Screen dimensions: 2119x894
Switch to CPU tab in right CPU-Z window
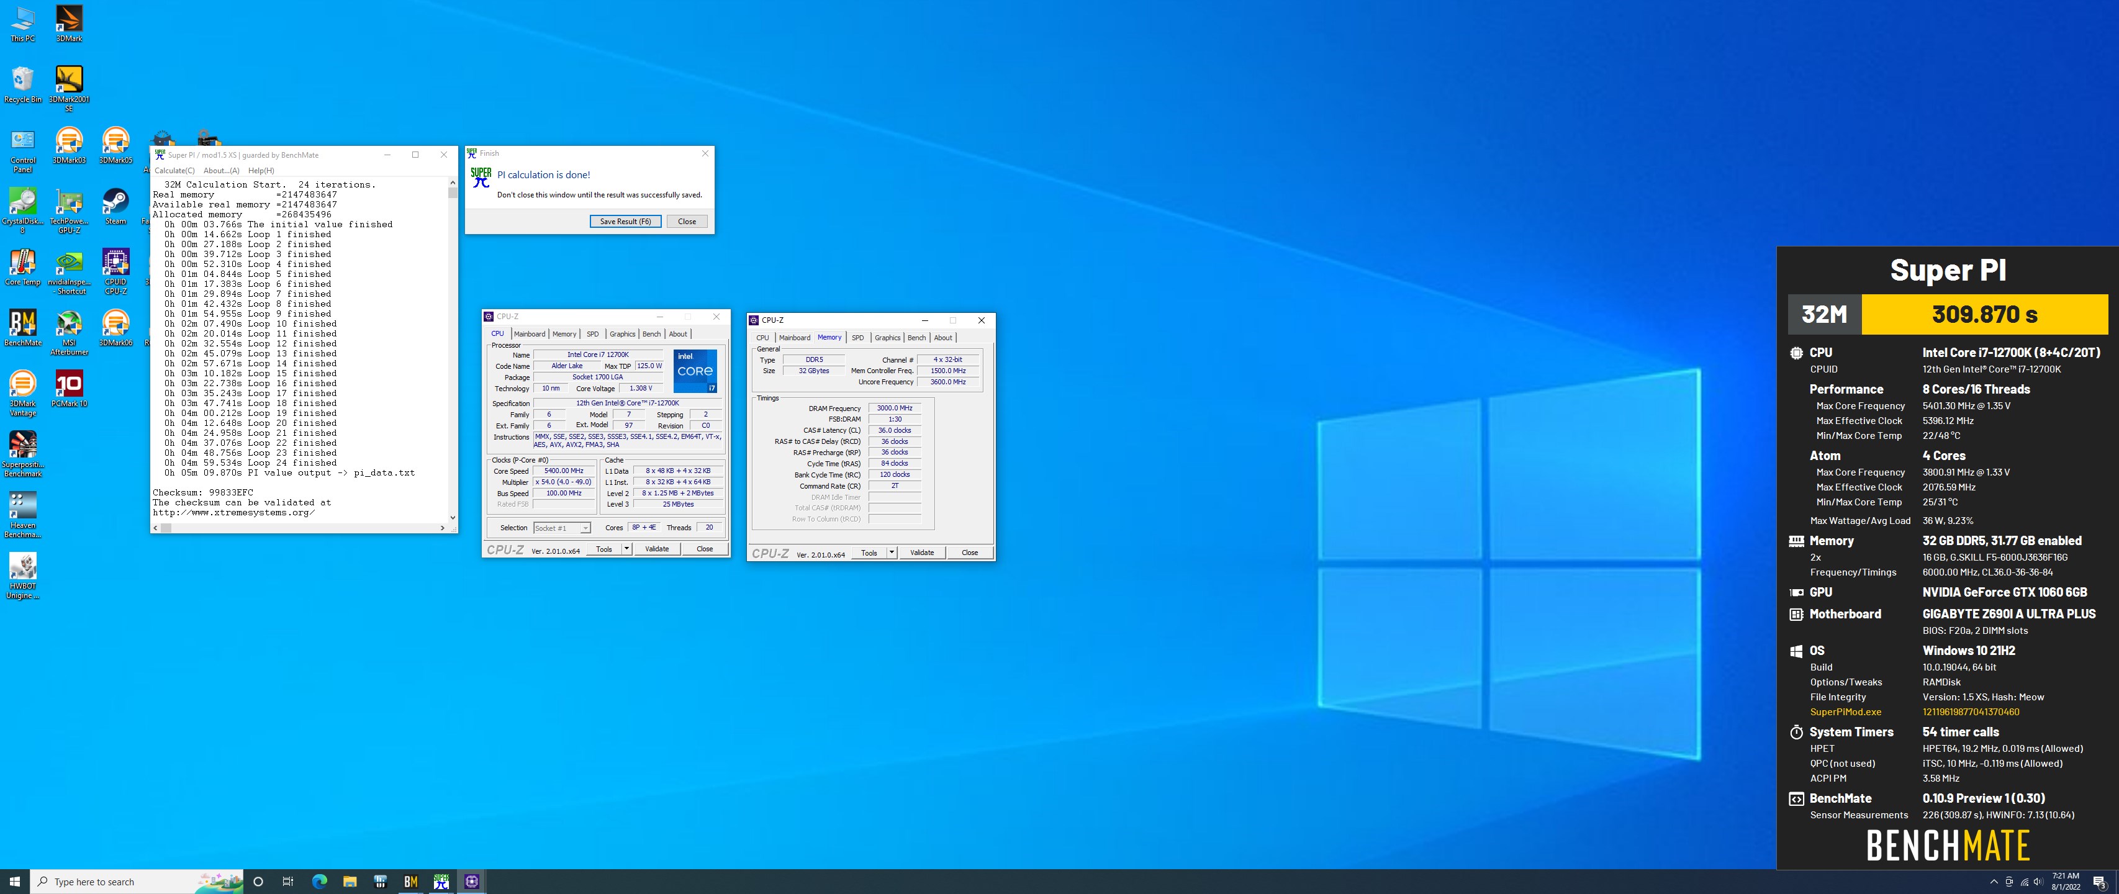[x=764, y=338]
